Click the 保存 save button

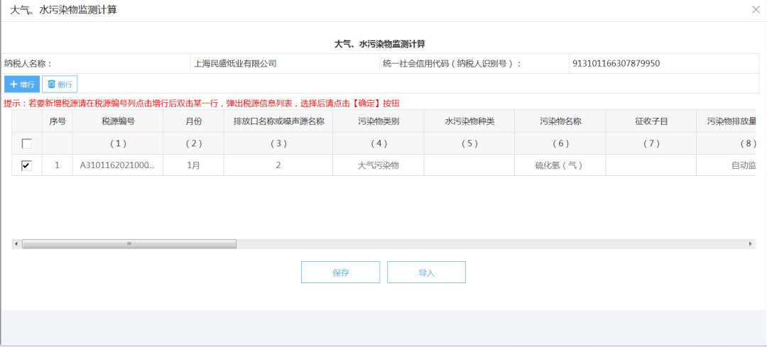coord(340,272)
